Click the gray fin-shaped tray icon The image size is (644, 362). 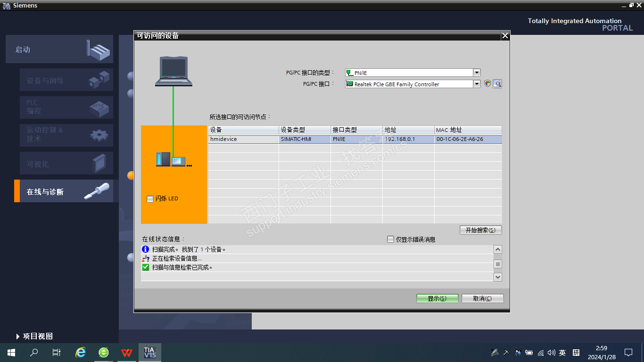point(495,353)
